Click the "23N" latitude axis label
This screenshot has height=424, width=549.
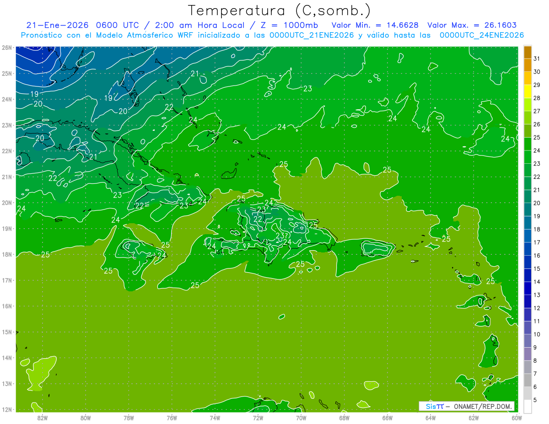tap(6, 125)
